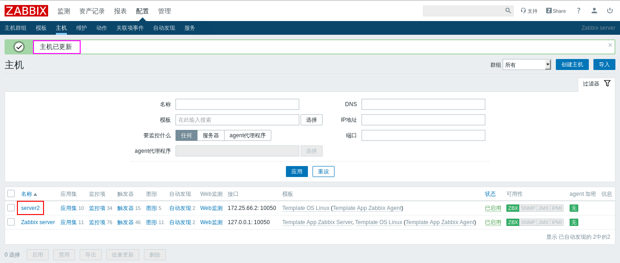Focus the IP地址 filter field
Viewport: 620px width, 263px height.
(x=423, y=120)
